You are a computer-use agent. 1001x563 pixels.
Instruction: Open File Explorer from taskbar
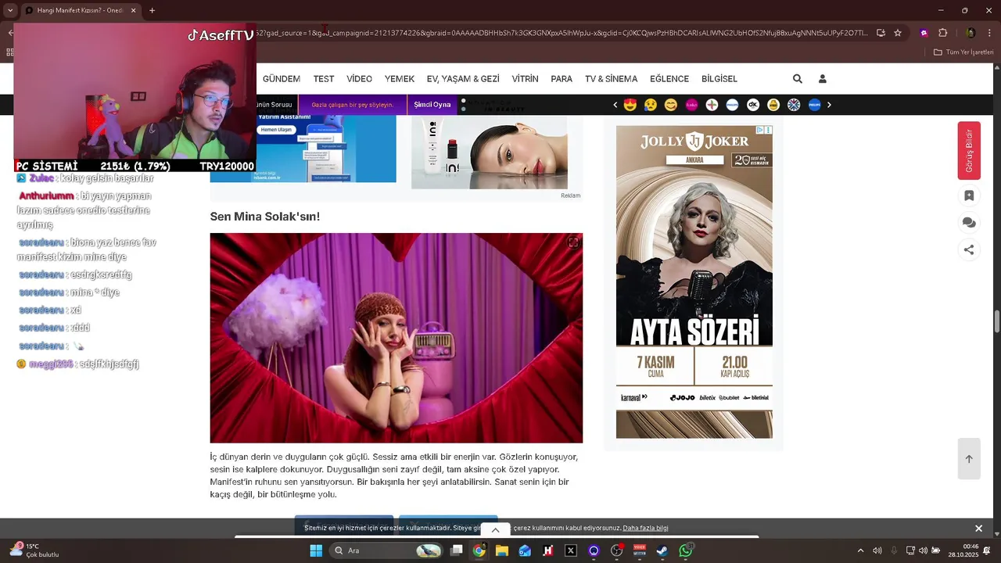[502, 550]
